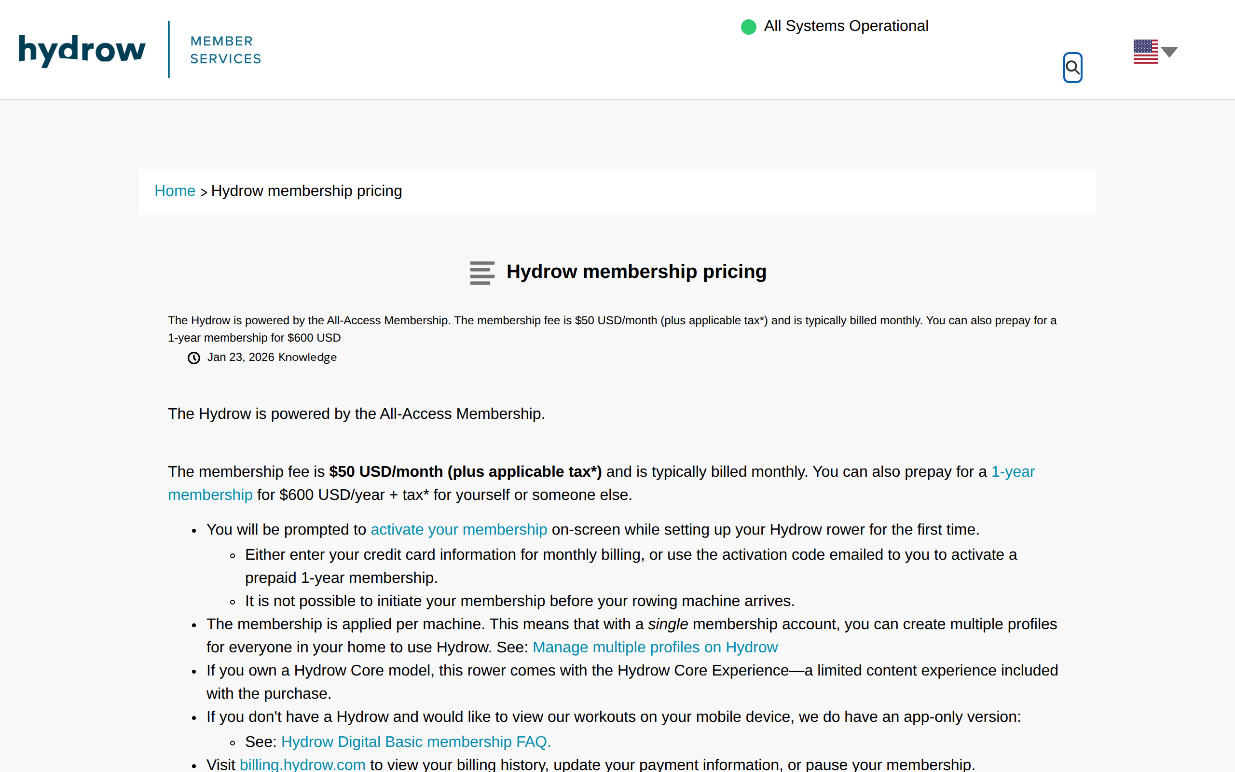Click the green status indicator dot

[748, 27]
